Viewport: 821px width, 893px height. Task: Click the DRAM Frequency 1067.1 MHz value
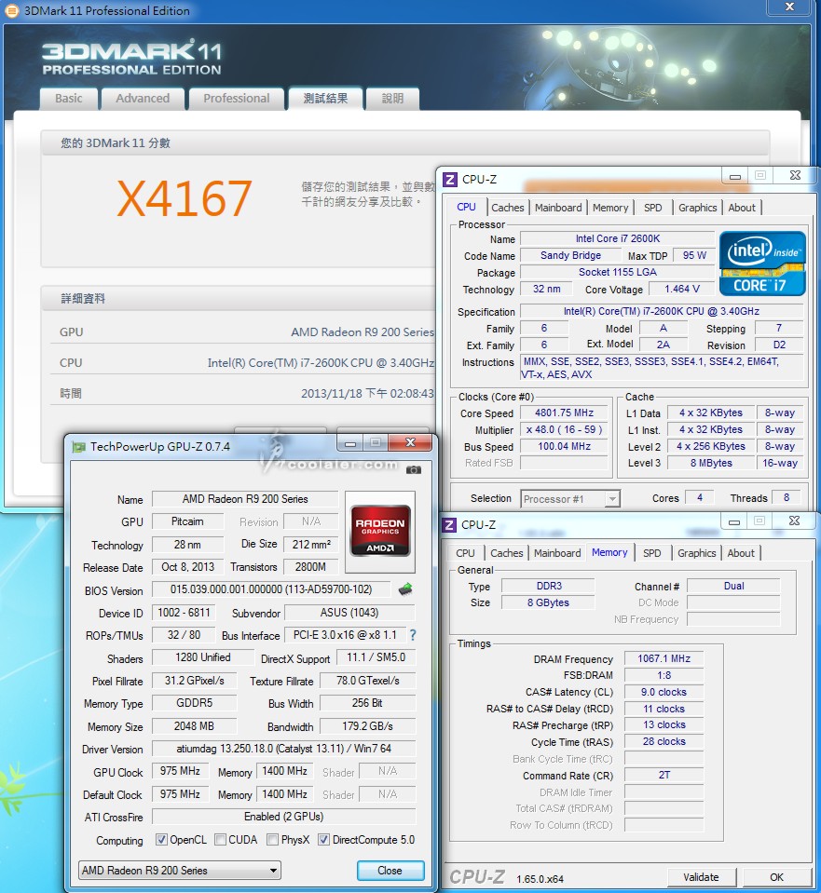[x=664, y=658]
